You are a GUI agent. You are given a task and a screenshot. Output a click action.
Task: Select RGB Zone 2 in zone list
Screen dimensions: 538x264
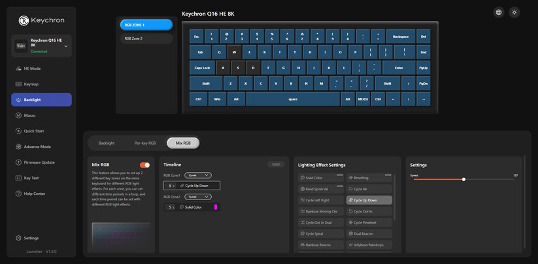point(146,38)
